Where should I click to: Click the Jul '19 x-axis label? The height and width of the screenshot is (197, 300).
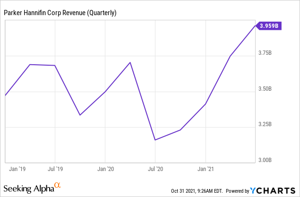(55, 169)
